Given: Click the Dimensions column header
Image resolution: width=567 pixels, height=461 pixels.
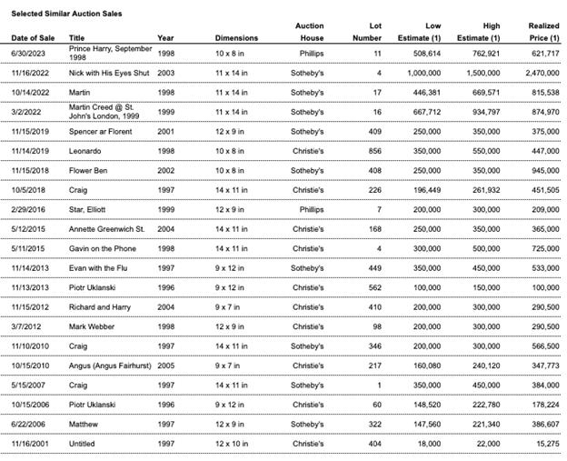Looking at the screenshot, I should point(236,38).
